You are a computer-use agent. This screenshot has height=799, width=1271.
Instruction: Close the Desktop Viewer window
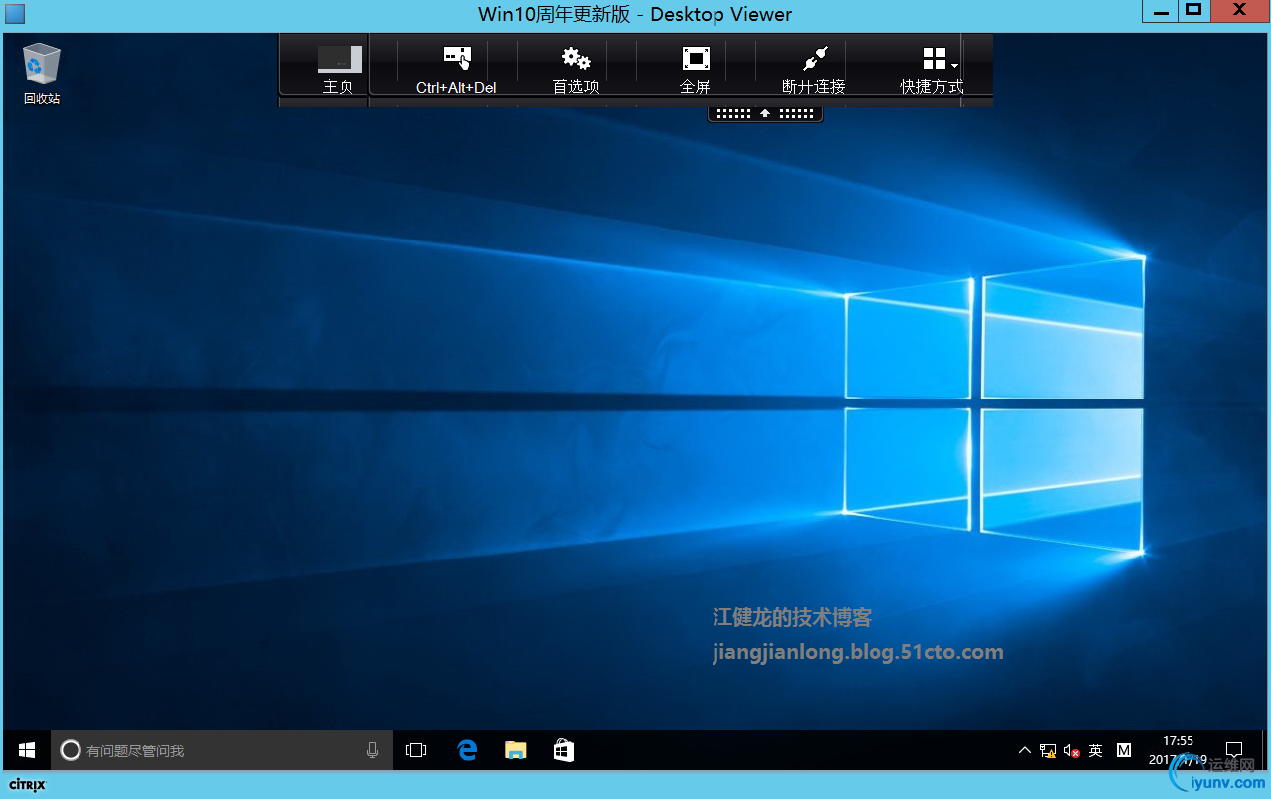(1239, 11)
